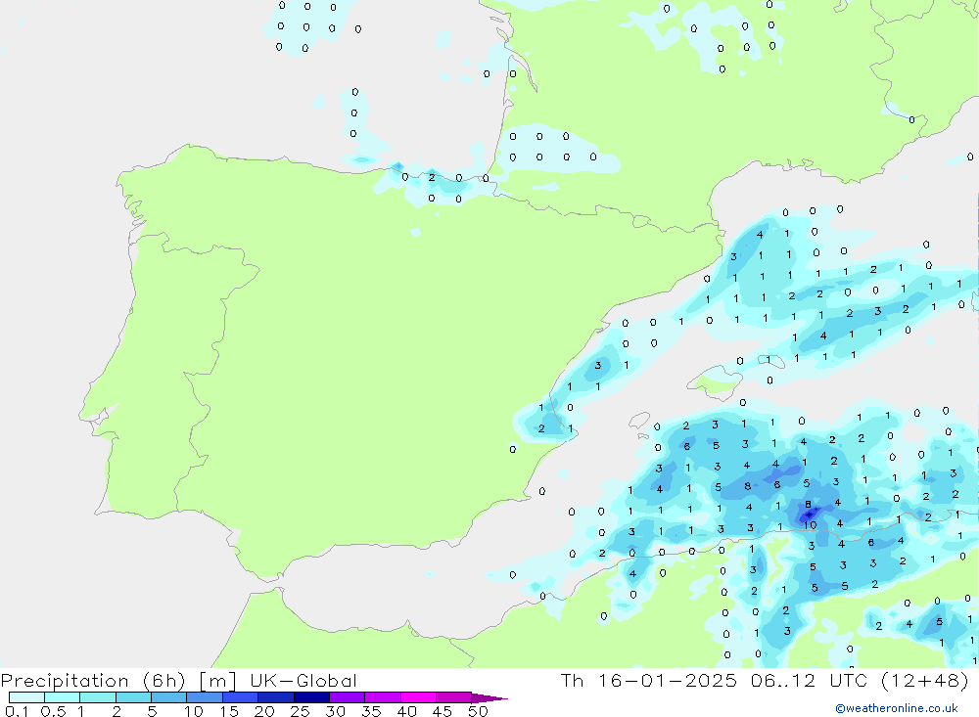Select the legend swatch between 10 and 15
This screenshot has width=979, height=717.
tap(205, 697)
